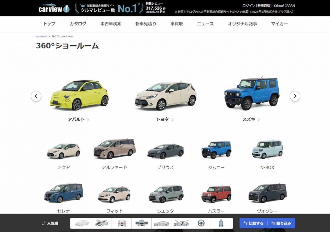Open the カタログ menu item
Image resolution: width=330 pixels, height=232 pixels.
(x=78, y=24)
